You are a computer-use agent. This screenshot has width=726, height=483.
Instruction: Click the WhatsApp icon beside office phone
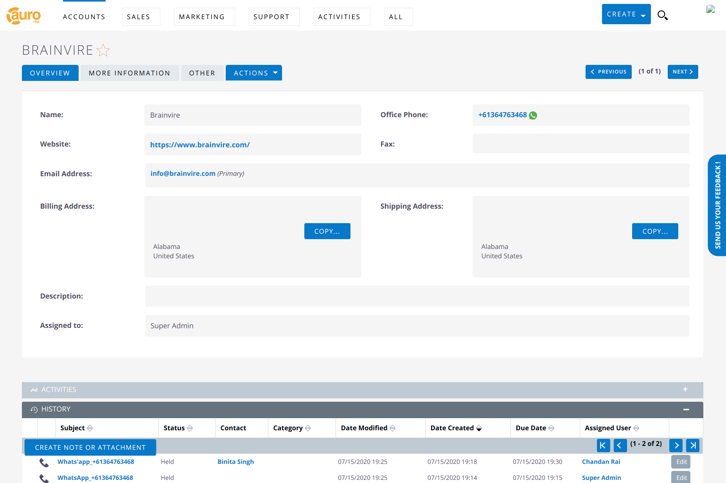coord(533,115)
